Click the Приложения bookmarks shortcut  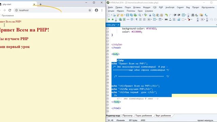[x=7, y=16]
